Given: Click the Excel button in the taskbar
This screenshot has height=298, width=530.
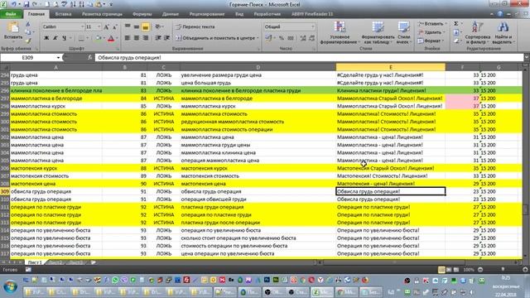Looking at the screenshot, I should pyautogui.click(x=322, y=292).
